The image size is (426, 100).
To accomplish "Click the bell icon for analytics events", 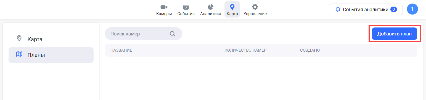I will (338, 9).
